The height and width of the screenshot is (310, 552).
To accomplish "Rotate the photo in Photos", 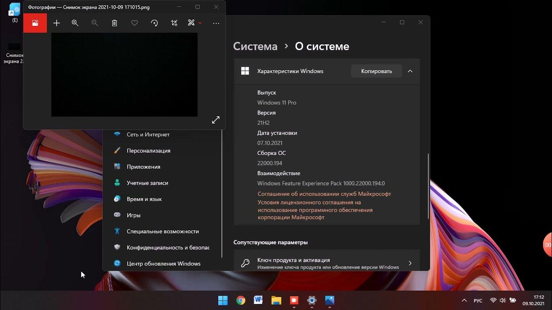I will click(x=154, y=23).
